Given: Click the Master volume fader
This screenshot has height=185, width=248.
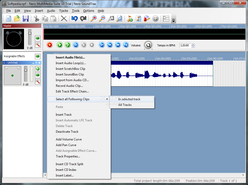Looking at the screenshot, I should [x=30, y=33].
